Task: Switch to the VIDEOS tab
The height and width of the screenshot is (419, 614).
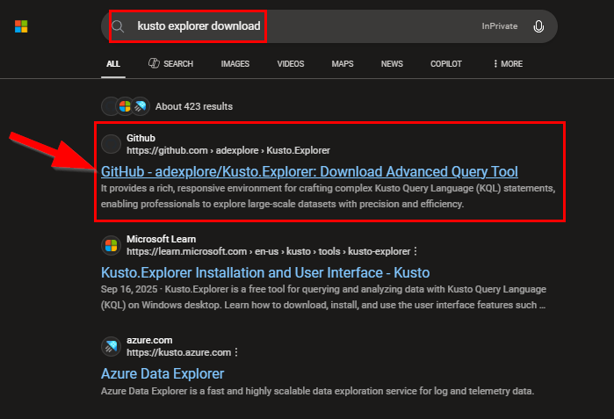Action: pyautogui.click(x=291, y=64)
